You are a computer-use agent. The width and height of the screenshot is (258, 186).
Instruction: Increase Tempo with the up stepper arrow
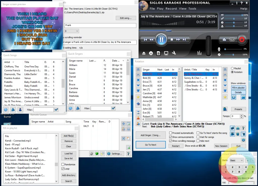pyautogui.click(x=241, y=115)
